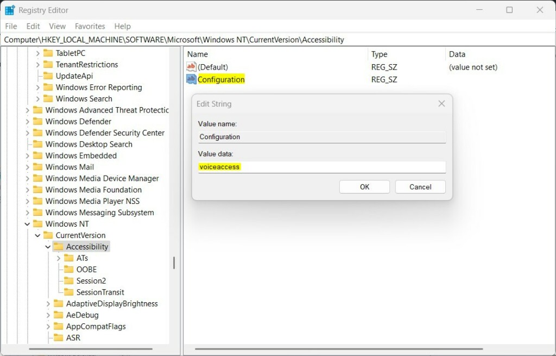
Task: Open the File menu
Action: pos(11,26)
